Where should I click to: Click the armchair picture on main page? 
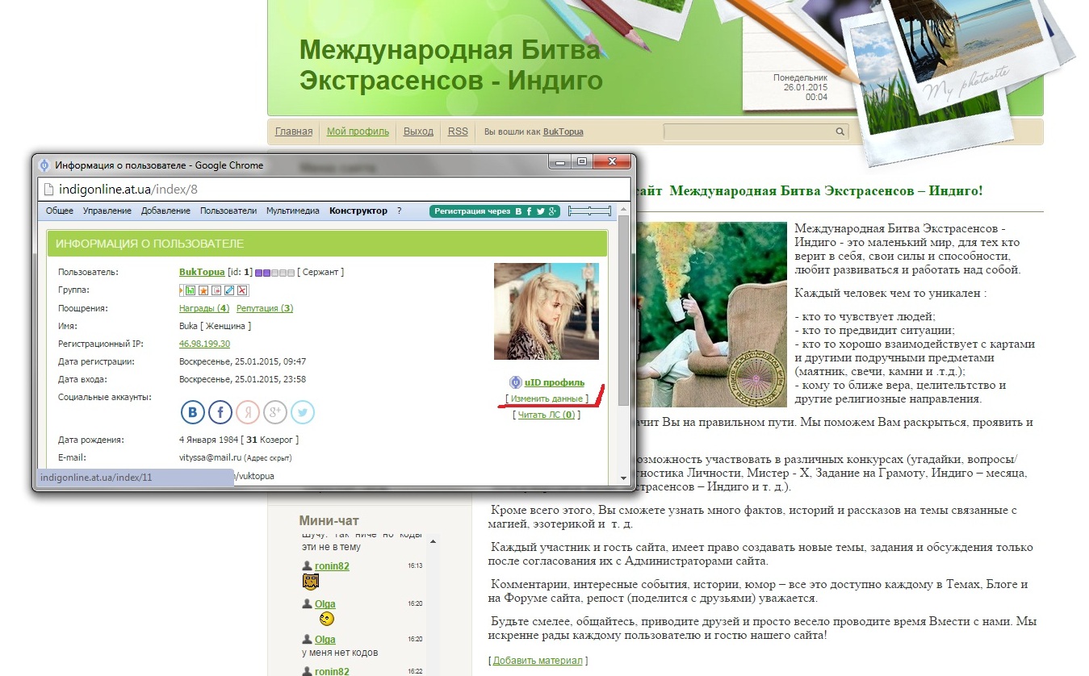pyautogui.click(x=710, y=315)
